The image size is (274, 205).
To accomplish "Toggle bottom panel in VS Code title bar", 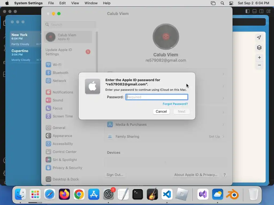I will click(254, 11).
